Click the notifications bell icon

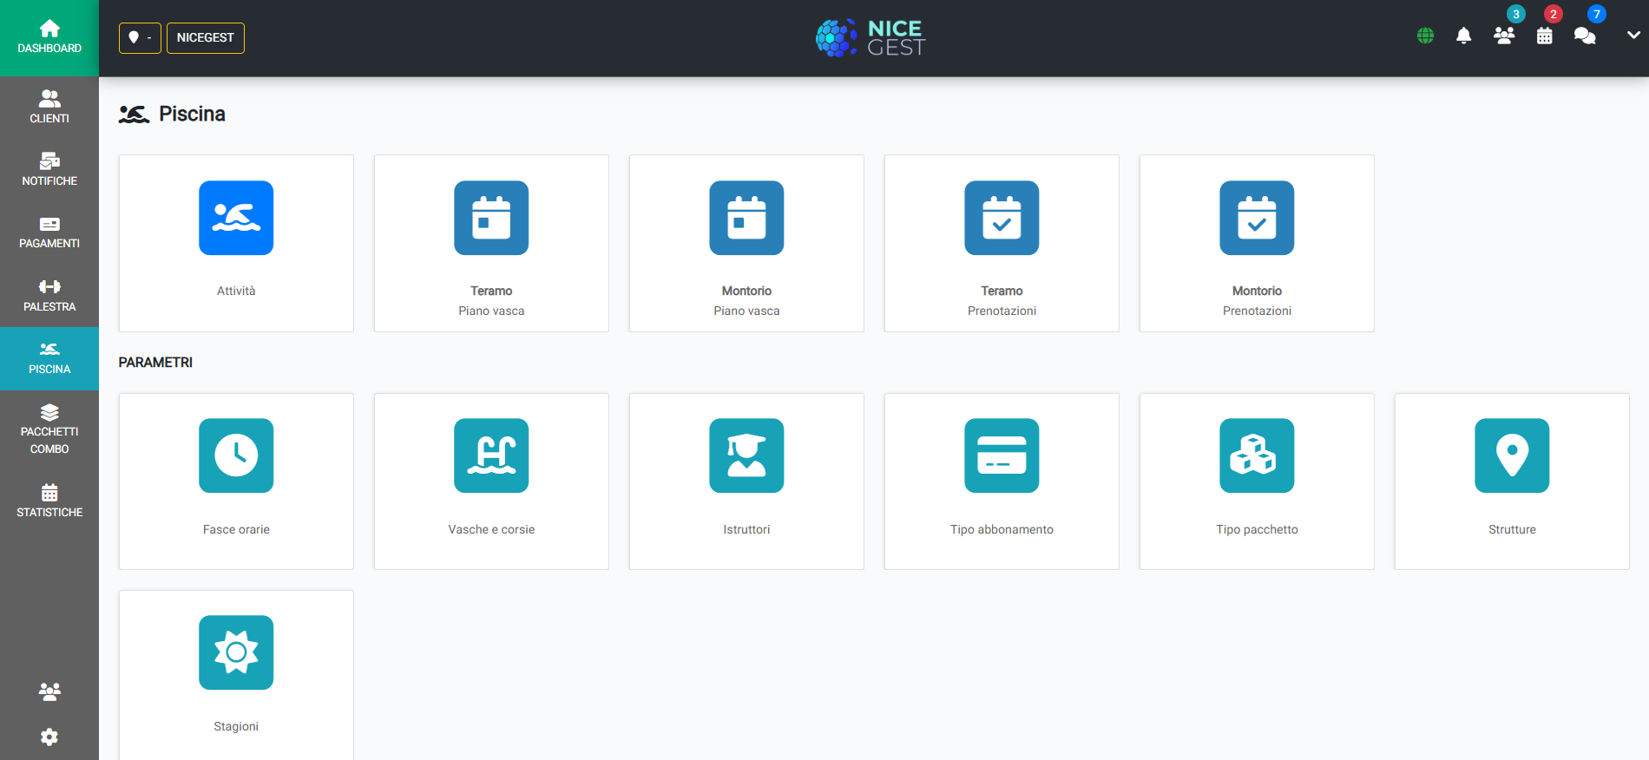tap(1463, 36)
